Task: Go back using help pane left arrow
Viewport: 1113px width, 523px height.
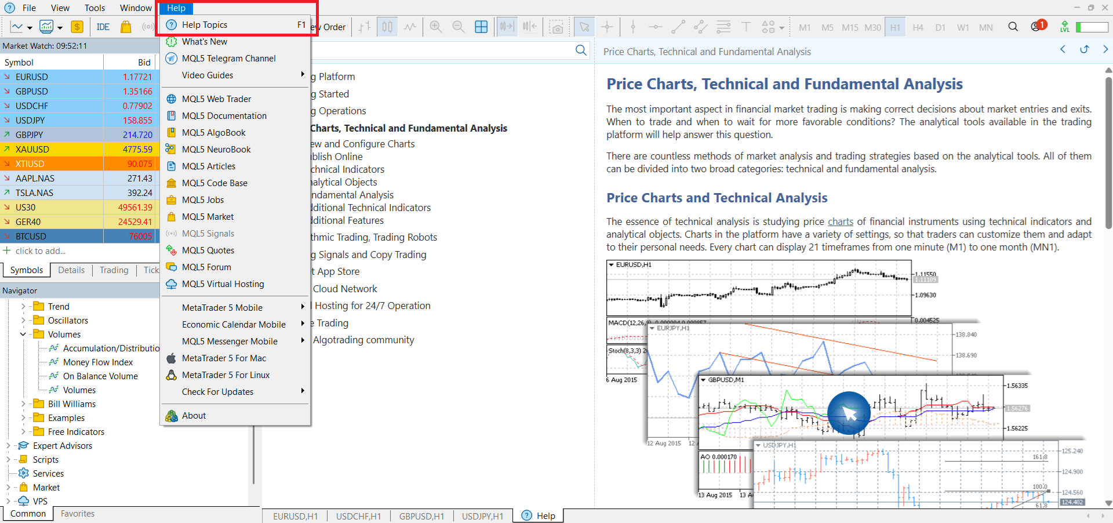Action: [1063, 50]
